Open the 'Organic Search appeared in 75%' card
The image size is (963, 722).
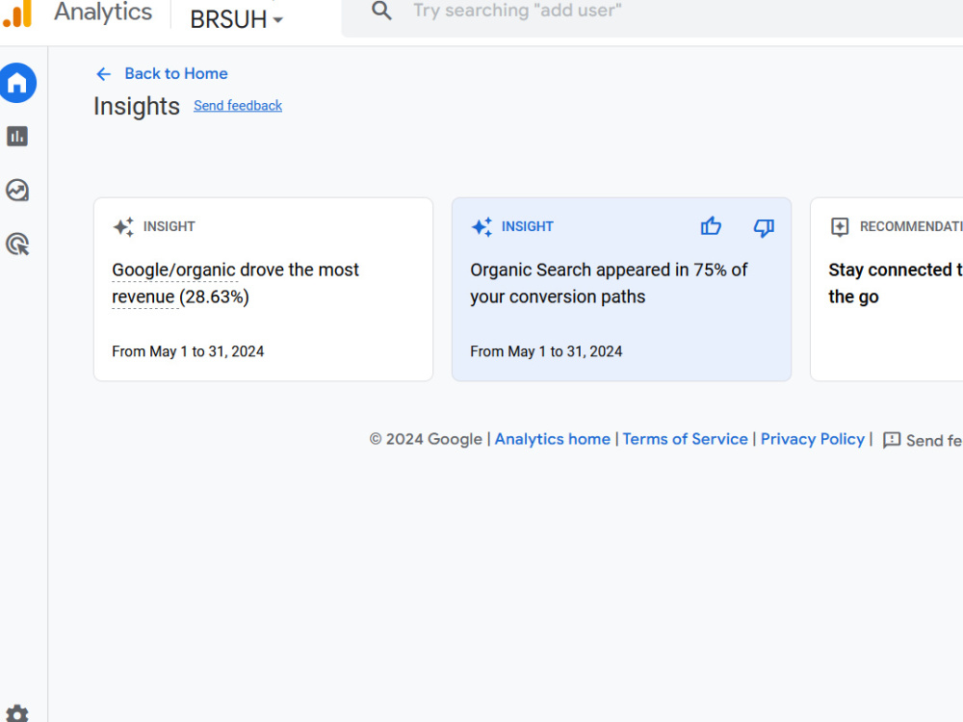point(621,289)
